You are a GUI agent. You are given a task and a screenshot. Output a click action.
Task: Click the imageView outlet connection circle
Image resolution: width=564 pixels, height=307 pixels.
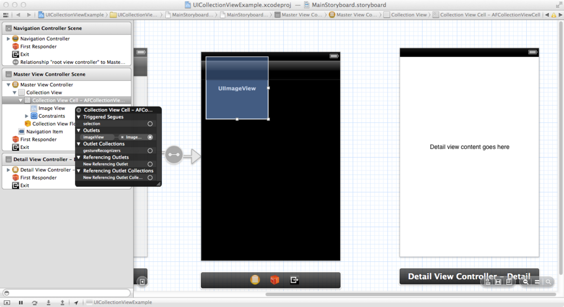pyautogui.click(x=150, y=137)
